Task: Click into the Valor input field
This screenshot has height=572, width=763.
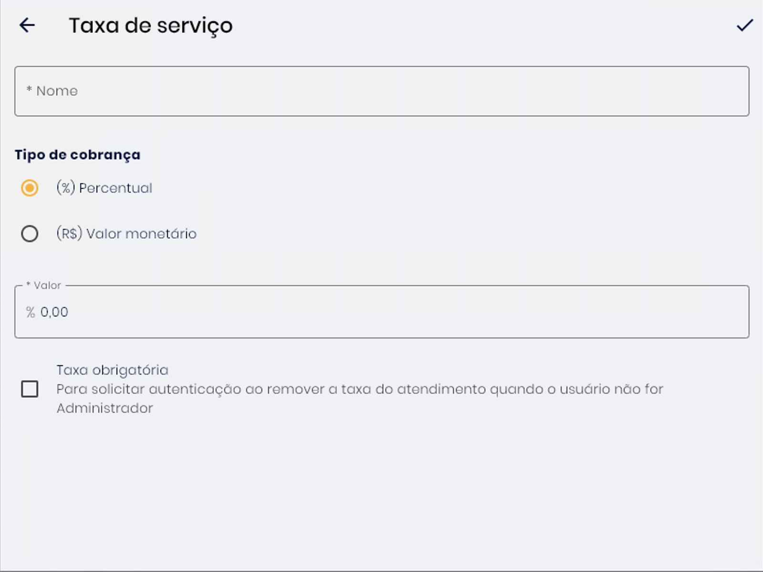Action: coord(381,312)
